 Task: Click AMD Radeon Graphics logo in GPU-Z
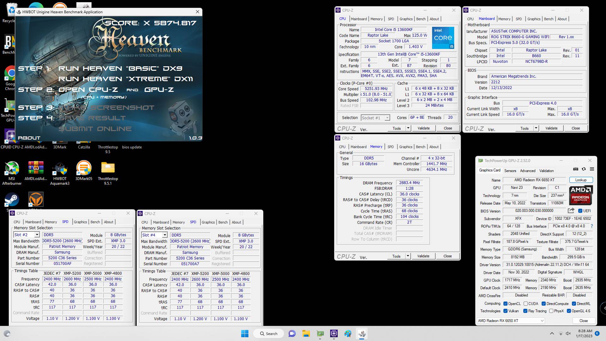tap(580, 195)
